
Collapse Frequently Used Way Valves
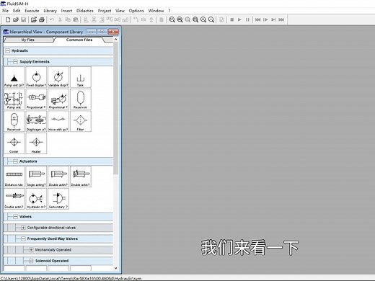(23, 238)
